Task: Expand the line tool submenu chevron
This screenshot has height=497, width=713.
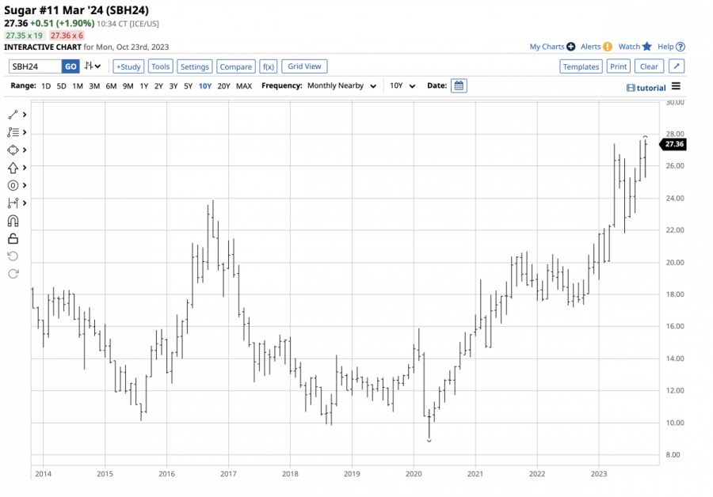Action: click(x=25, y=115)
